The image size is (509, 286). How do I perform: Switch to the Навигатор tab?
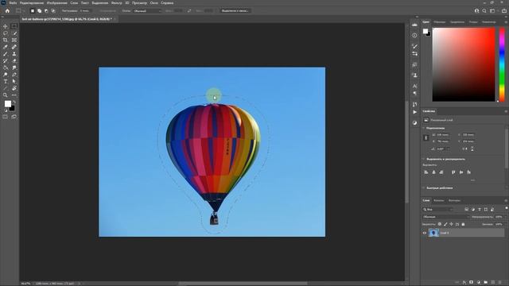pos(489,22)
